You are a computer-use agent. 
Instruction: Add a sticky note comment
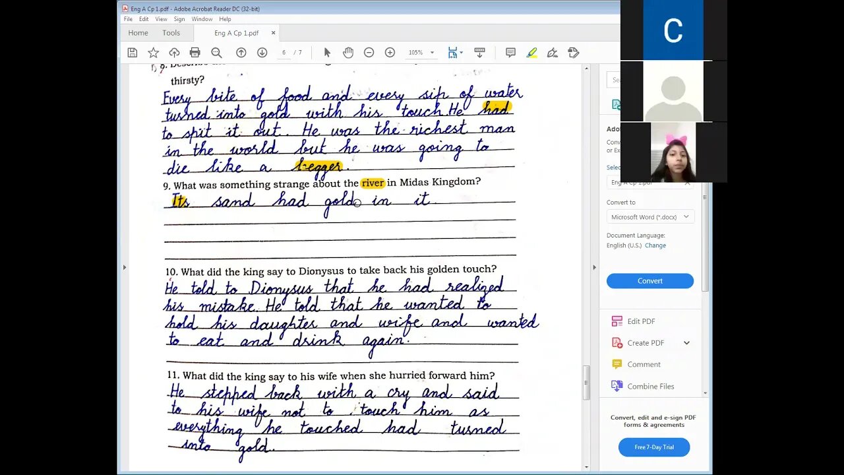coord(510,53)
